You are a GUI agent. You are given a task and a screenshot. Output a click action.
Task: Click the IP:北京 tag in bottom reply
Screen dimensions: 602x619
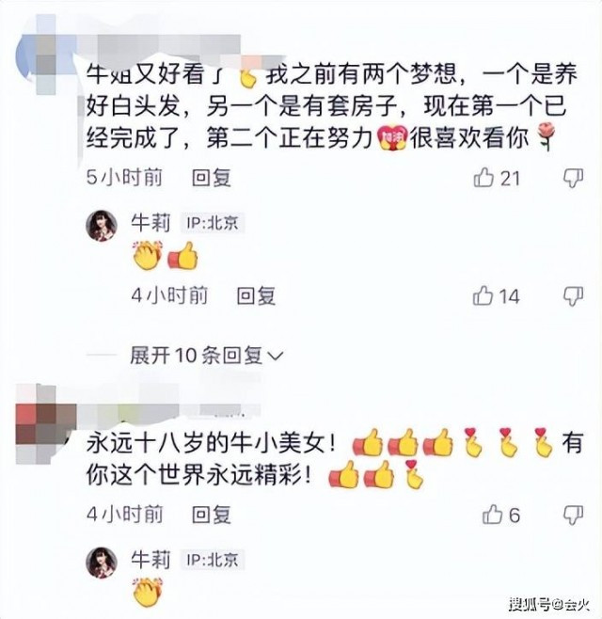[x=213, y=560]
